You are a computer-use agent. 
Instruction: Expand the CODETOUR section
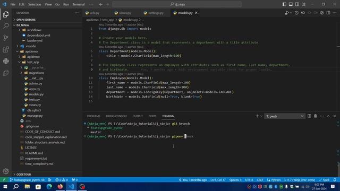[23, 175]
